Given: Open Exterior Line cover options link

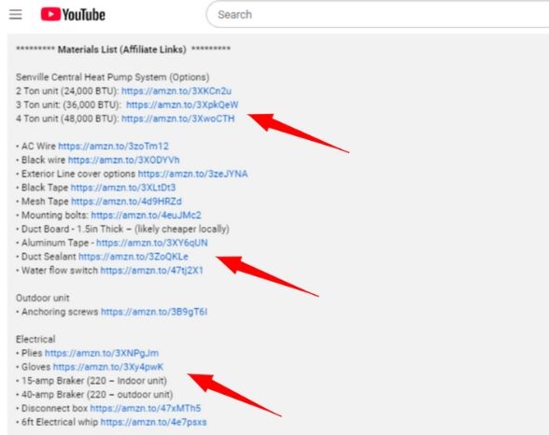Looking at the screenshot, I should click(192, 174).
